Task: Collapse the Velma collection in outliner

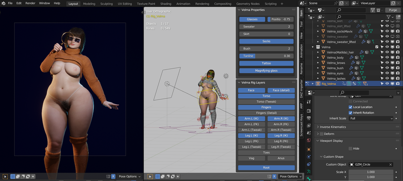Action: point(313,47)
